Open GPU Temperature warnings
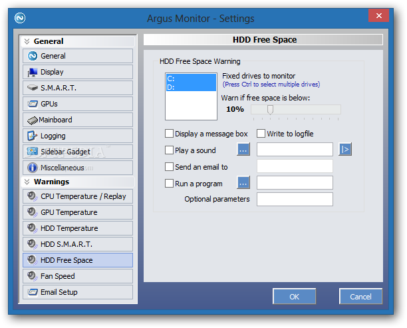Screen dimensions: 407x328 tap(78, 212)
